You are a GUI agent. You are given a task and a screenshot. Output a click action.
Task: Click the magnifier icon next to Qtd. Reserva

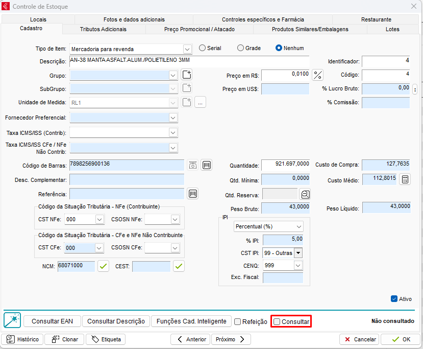coord(305,194)
